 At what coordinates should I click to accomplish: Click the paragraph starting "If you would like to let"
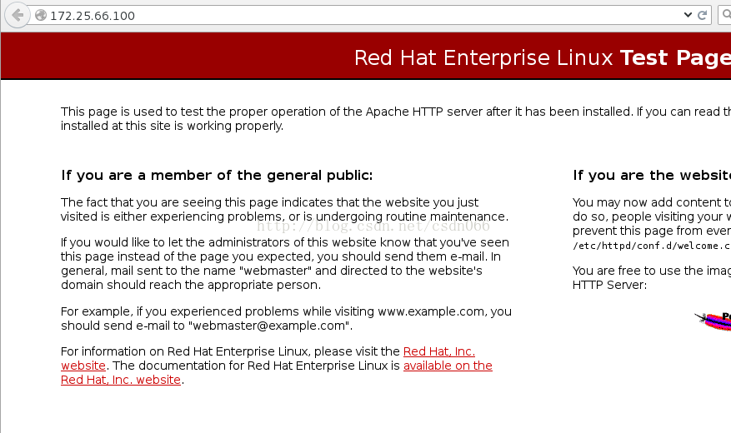click(x=285, y=263)
